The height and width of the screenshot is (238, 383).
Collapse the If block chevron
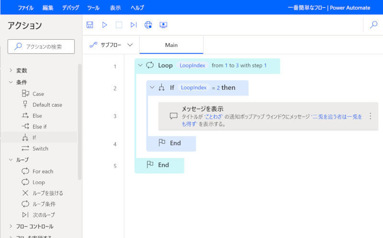click(x=152, y=87)
